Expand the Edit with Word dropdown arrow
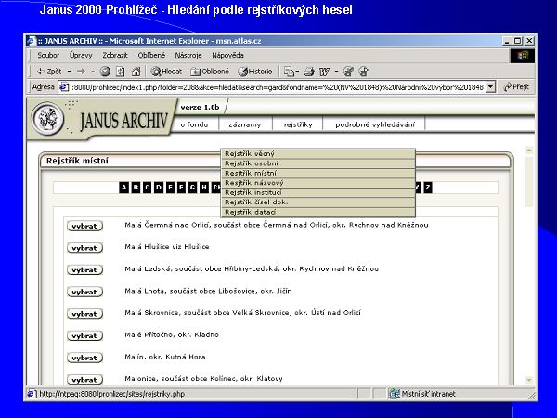 pyautogui.click(x=336, y=72)
